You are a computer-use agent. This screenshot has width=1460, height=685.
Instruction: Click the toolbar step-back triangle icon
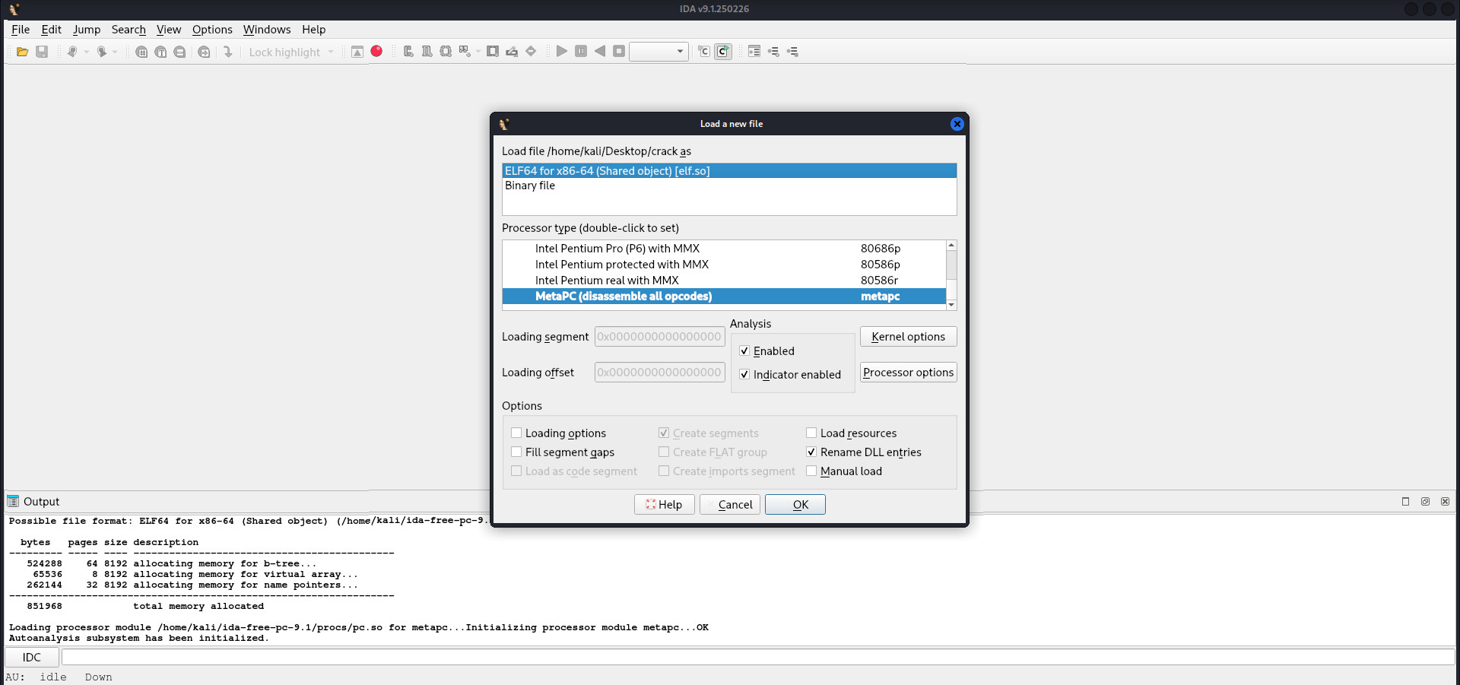[x=600, y=51]
